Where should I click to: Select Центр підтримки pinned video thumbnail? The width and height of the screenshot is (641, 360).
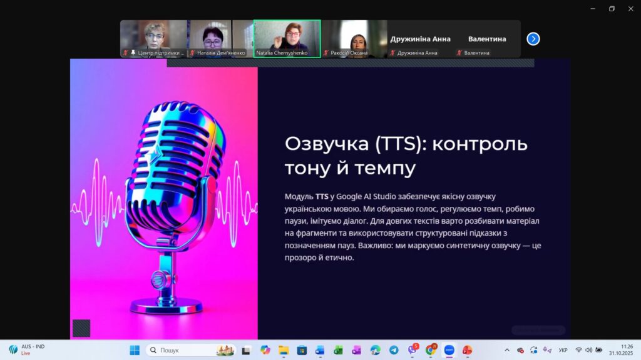(x=154, y=39)
